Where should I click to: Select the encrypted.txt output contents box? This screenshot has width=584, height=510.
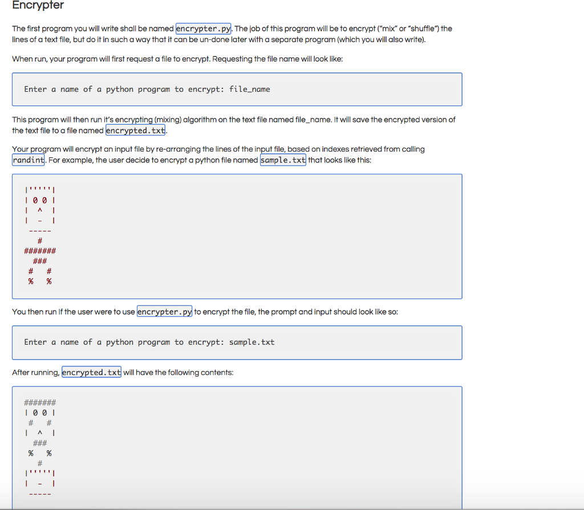(x=237, y=447)
